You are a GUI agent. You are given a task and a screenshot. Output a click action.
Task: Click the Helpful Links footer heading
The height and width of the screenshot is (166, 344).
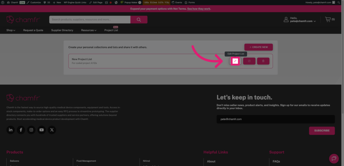216,152
